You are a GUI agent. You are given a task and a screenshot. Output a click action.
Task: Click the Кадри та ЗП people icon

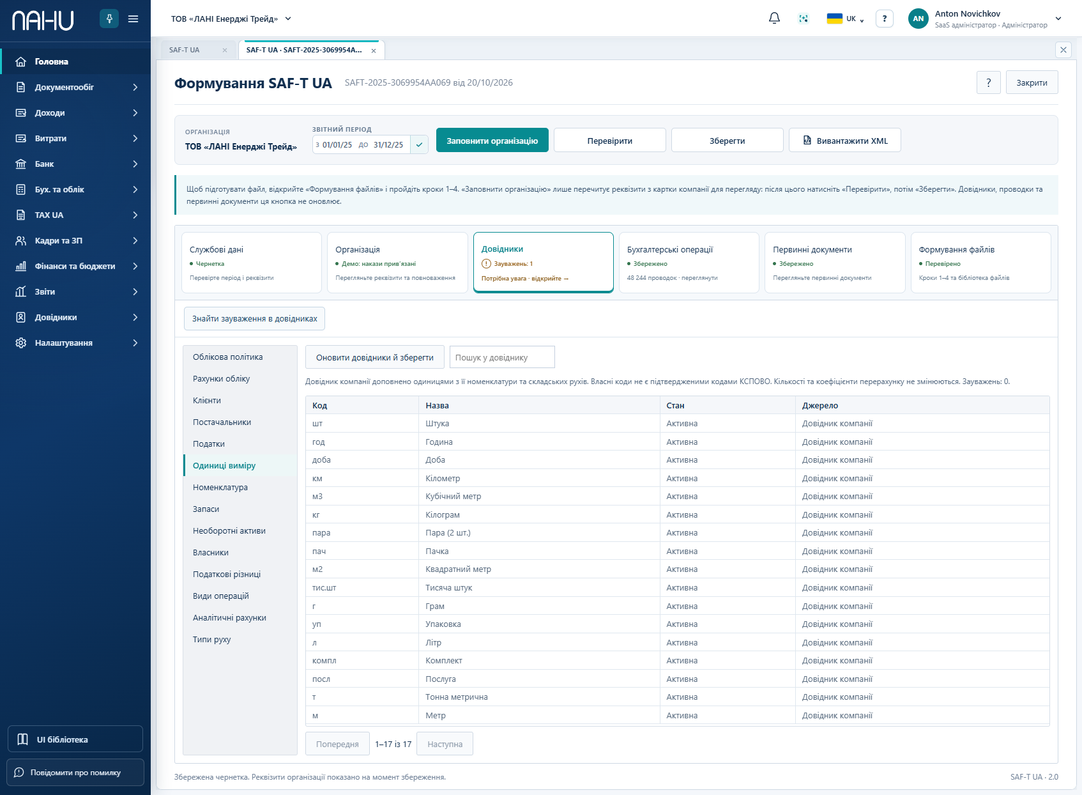[21, 240]
